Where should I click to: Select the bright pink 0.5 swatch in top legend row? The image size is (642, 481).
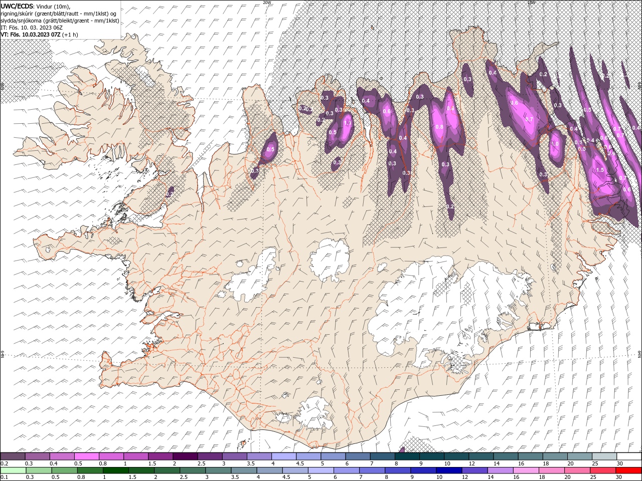click(x=86, y=456)
